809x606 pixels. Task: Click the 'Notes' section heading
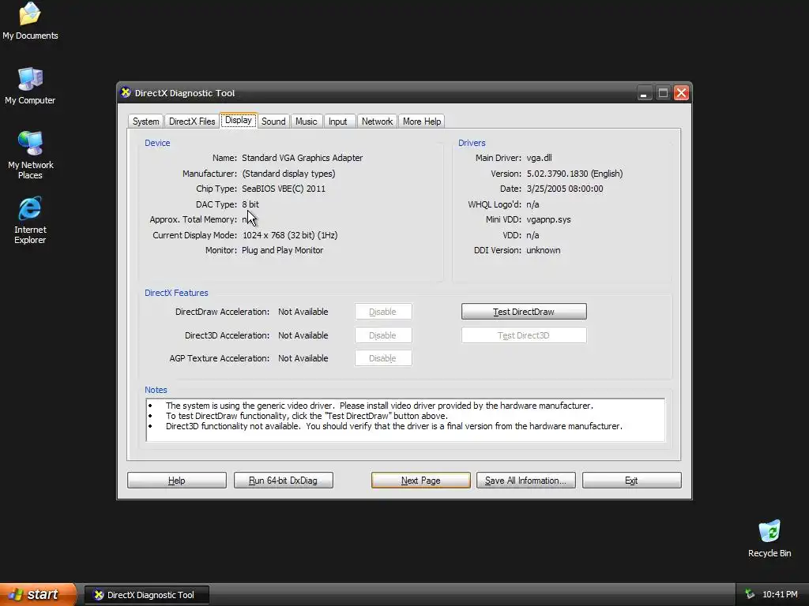(x=156, y=390)
